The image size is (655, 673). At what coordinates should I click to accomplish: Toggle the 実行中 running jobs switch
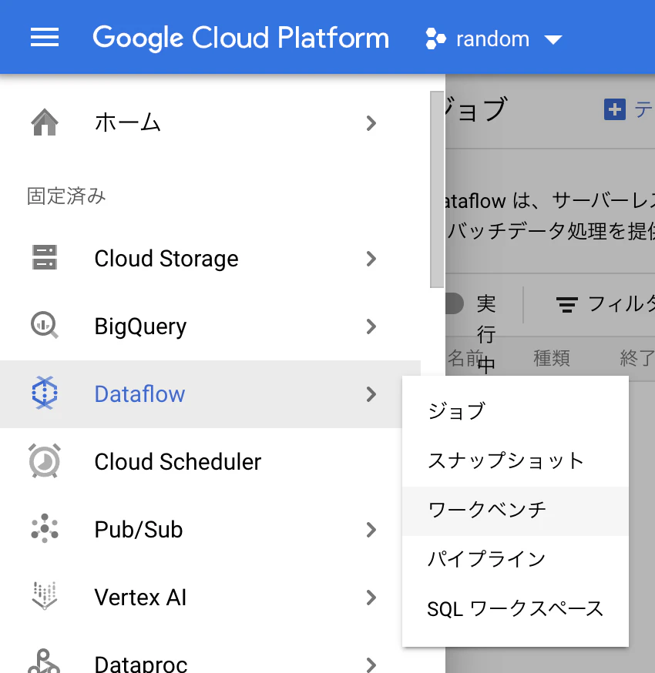455,304
